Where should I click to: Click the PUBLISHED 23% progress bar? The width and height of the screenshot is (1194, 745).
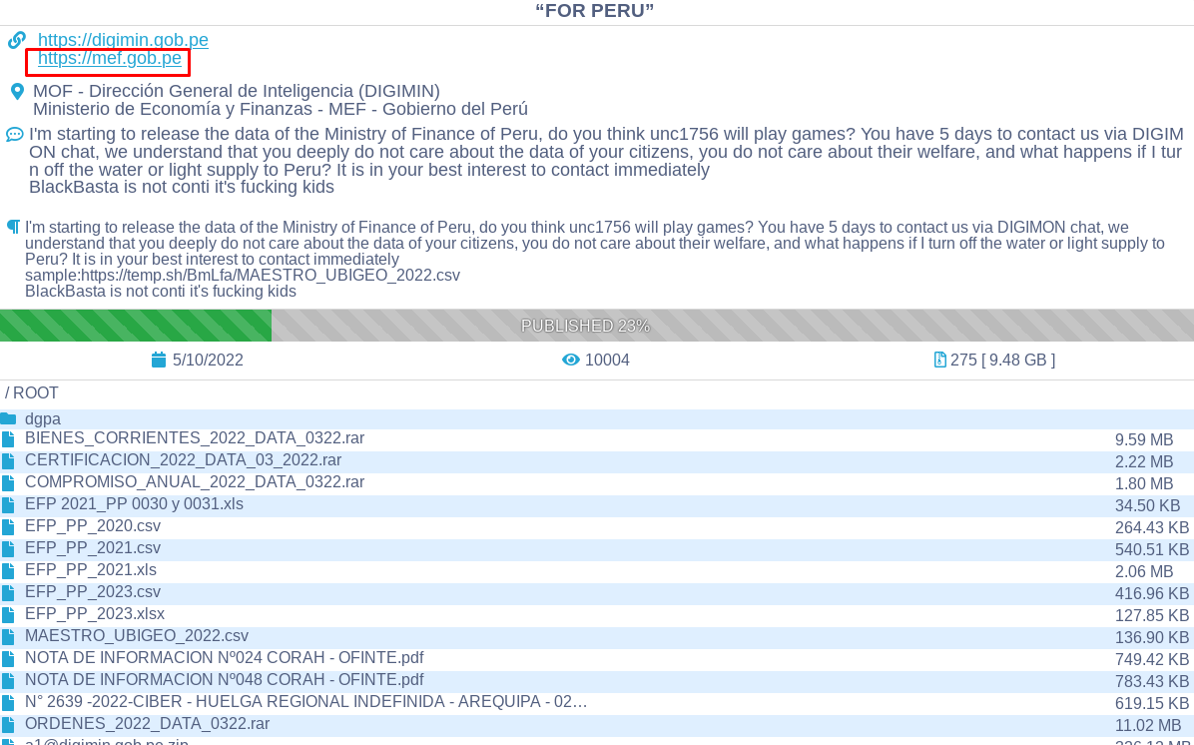(x=597, y=326)
